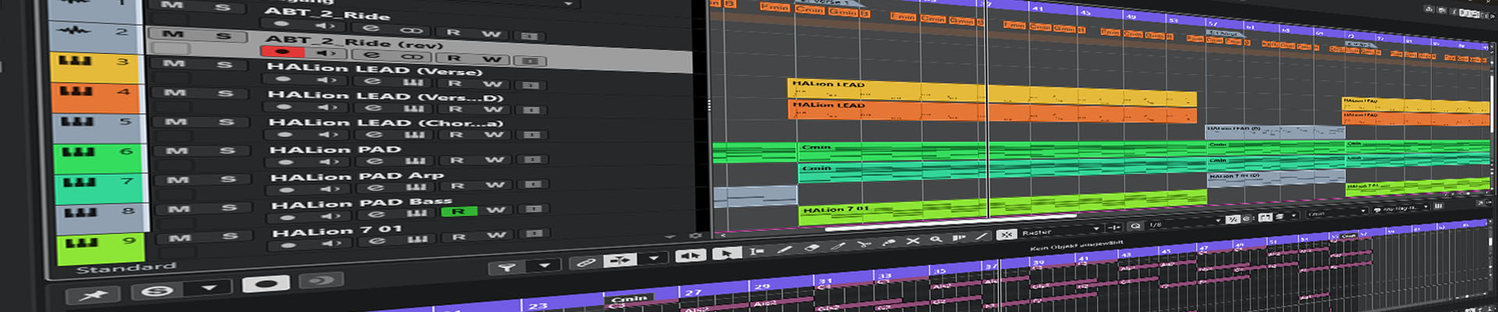Pick the Draw pencil tool
The height and width of the screenshot is (312, 1498).
pyautogui.click(x=785, y=250)
